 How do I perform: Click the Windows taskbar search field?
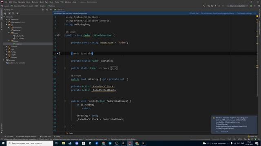[x=30, y=143]
